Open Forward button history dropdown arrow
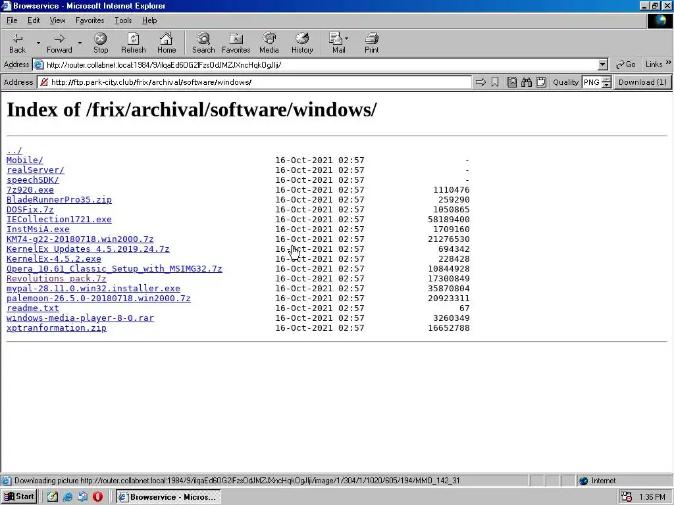Viewport: 674px width, 505px height. pyautogui.click(x=80, y=43)
